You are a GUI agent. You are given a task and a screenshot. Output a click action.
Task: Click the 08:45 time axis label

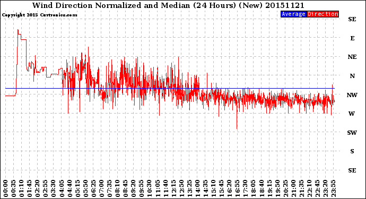pos(126,188)
